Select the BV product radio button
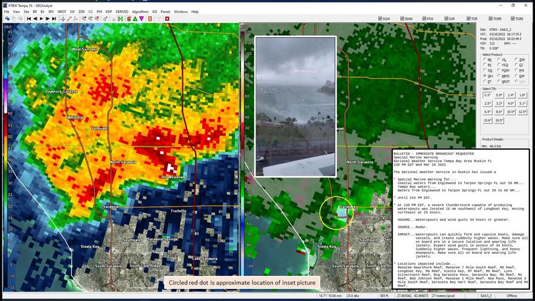Image resolution: width=535 pixels, height=301 pixels. click(x=485, y=65)
